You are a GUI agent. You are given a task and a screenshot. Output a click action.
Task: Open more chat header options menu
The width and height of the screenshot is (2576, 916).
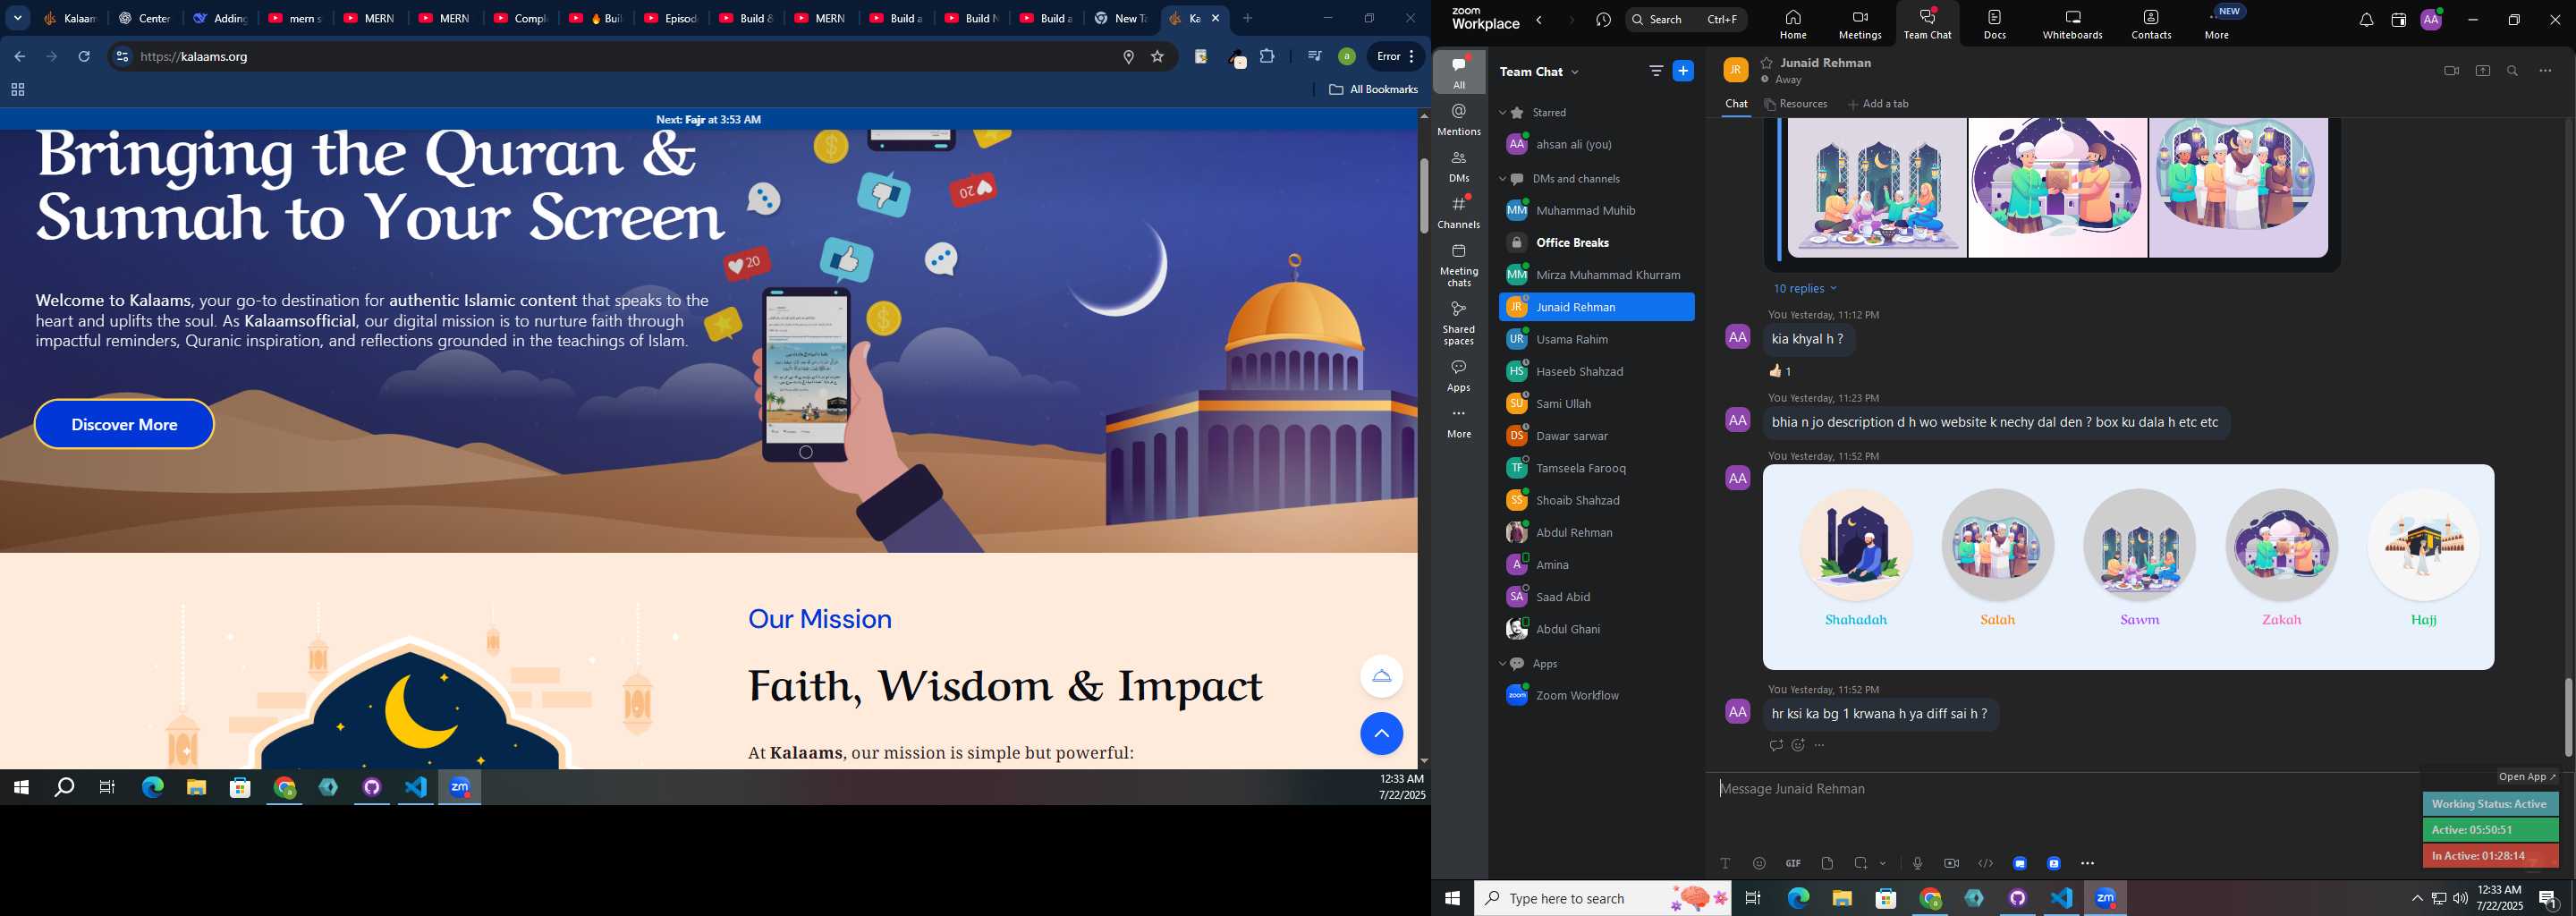[2545, 71]
